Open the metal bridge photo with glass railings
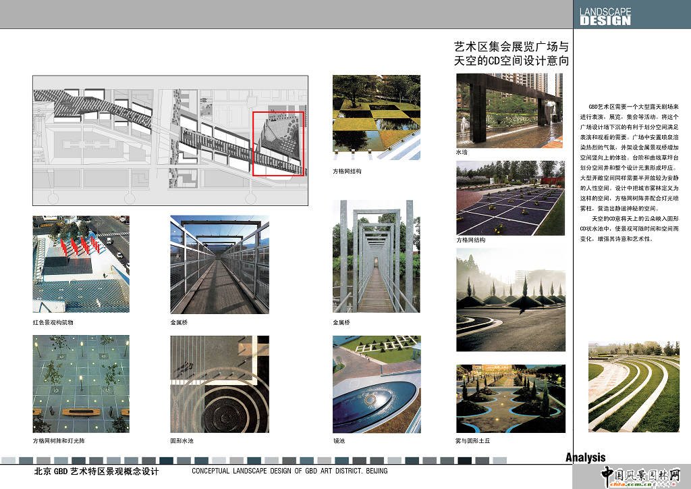This screenshot has height=489, width=691. (x=219, y=264)
